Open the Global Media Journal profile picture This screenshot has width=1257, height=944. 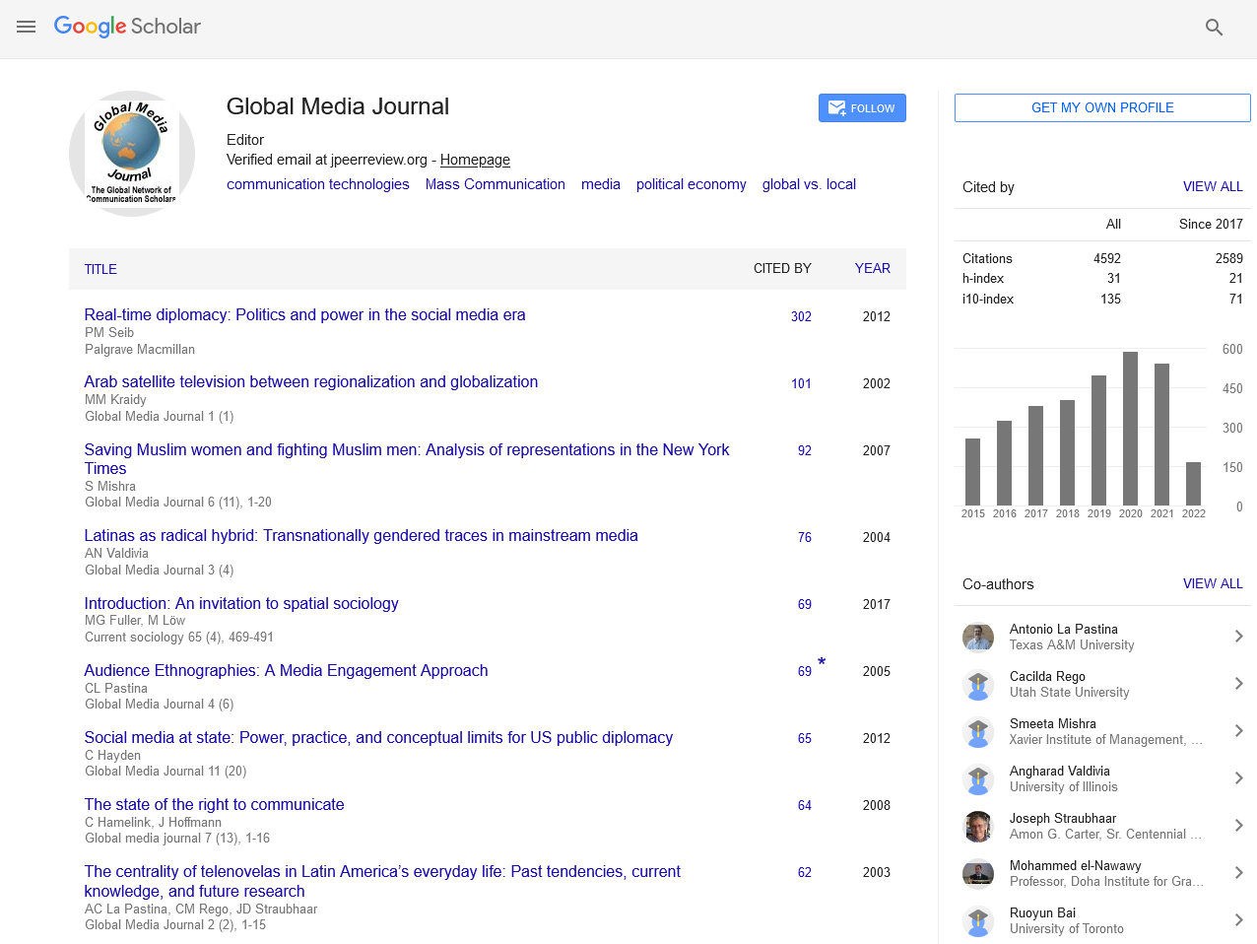pos(132,154)
